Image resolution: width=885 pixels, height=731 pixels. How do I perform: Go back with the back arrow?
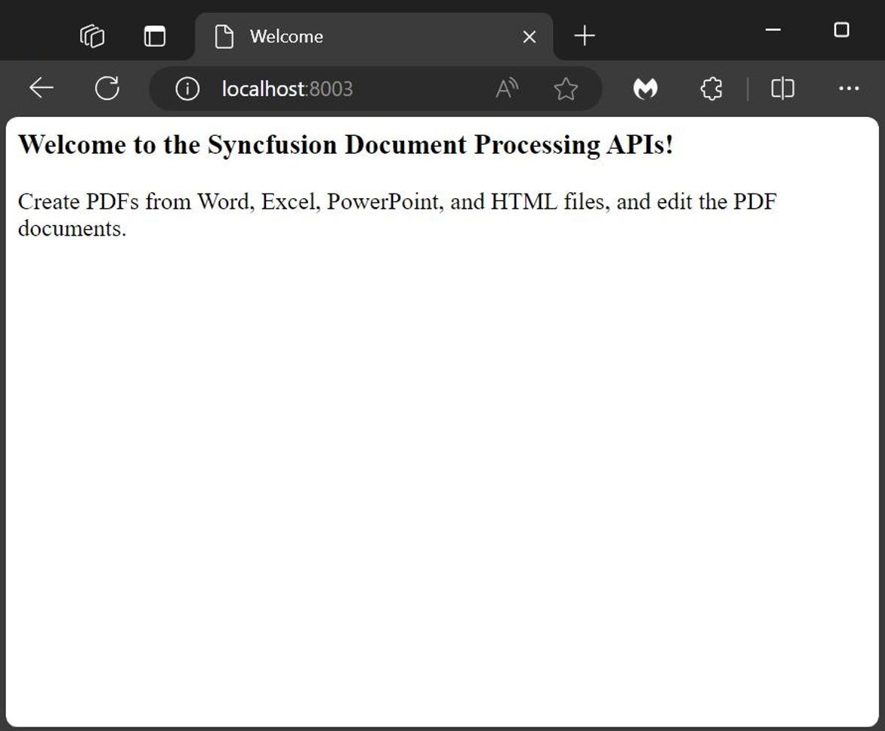coord(41,89)
